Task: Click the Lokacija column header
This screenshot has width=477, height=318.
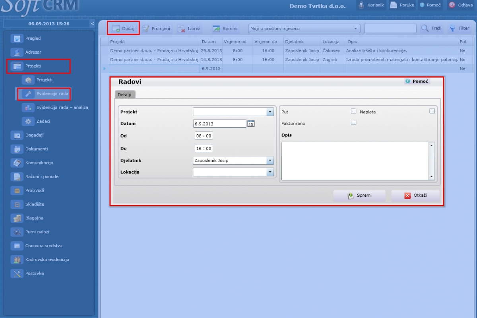Action: point(333,41)
